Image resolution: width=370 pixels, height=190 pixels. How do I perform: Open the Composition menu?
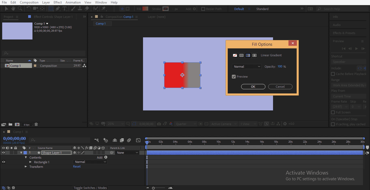(x=29, y=2)
